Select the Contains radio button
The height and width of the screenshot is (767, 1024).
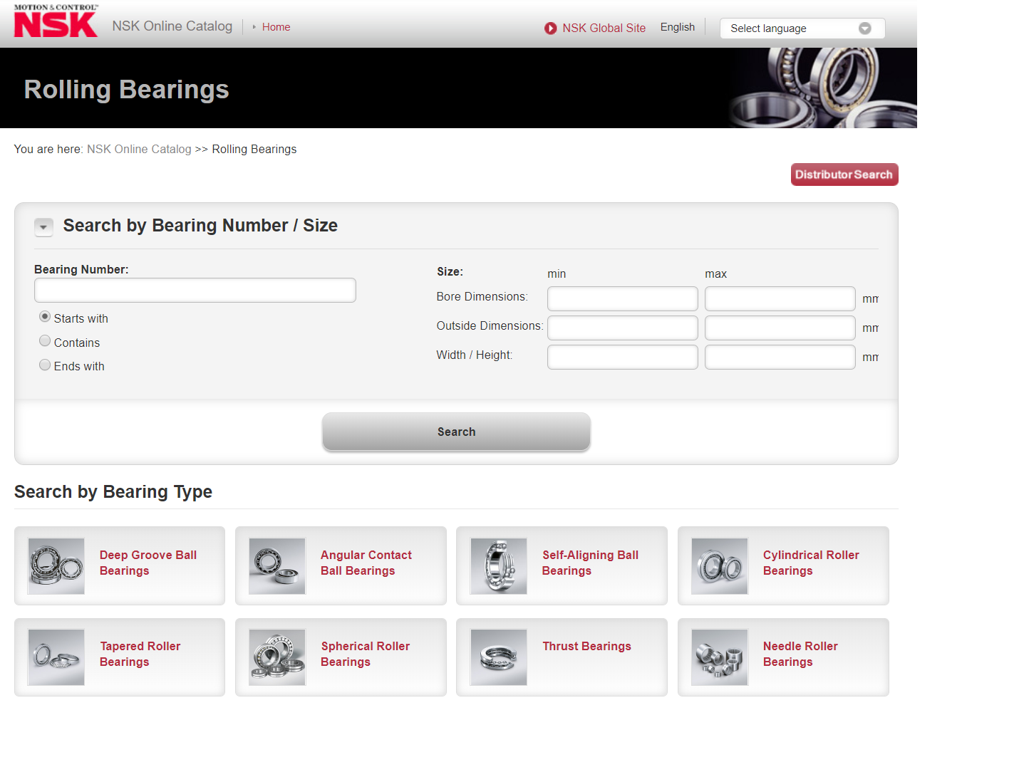(45, 340)
